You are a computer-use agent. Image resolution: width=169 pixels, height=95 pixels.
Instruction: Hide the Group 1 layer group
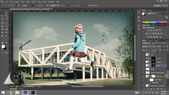(143, 58)
